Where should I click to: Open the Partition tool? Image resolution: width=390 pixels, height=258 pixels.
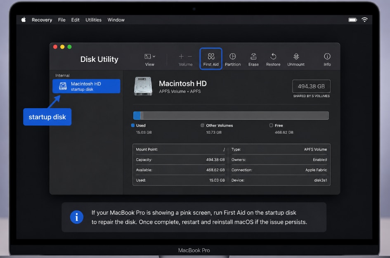point(233,60)
